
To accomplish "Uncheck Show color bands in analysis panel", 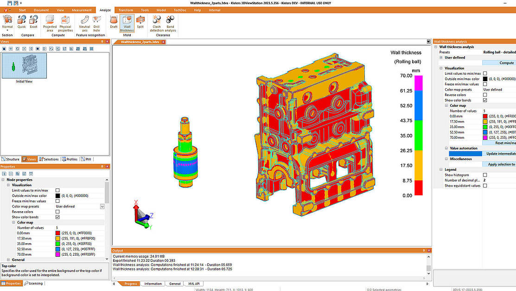I will tap(485, 100).
